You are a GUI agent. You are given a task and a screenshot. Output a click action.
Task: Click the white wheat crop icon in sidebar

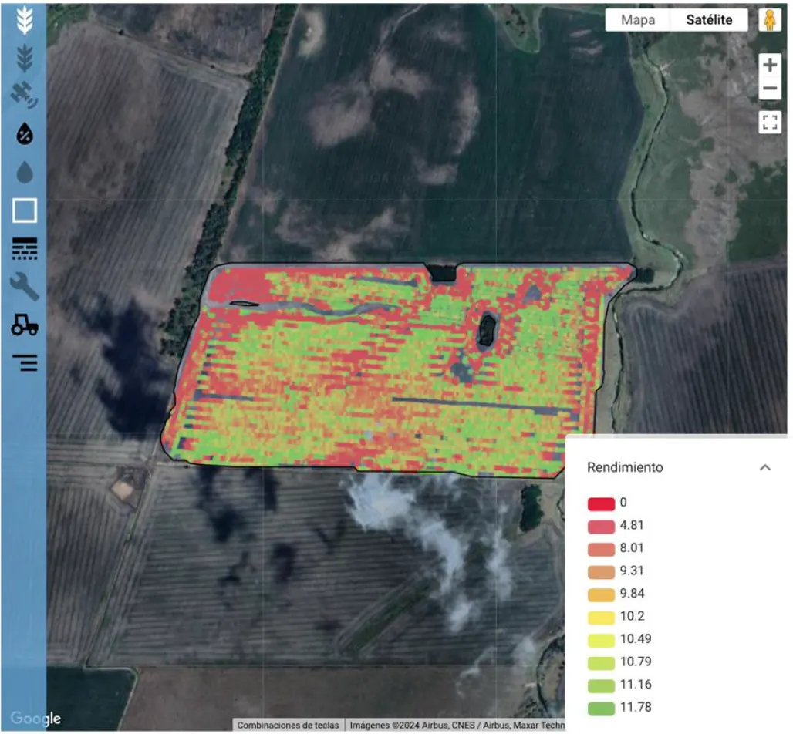click(x=24, y=20)
